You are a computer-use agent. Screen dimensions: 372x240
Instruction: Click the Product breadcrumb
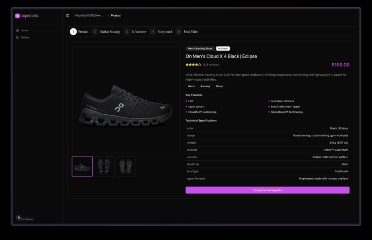(116, 15)
